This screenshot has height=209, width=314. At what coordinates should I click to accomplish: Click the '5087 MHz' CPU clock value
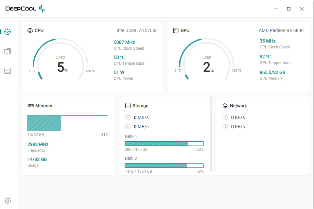(124, 42)
